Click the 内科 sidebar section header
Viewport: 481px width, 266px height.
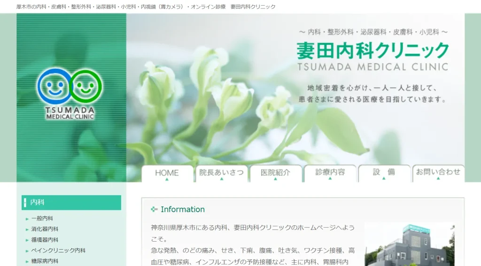[71, 202]
